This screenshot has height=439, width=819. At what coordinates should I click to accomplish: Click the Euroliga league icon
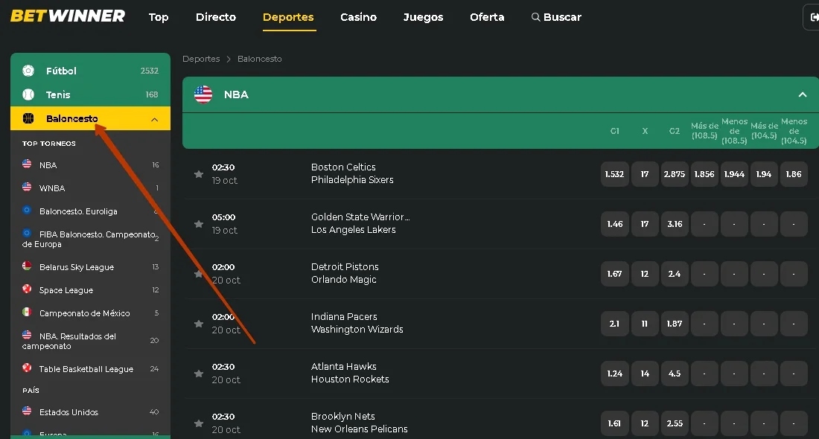tap(27, 210)
